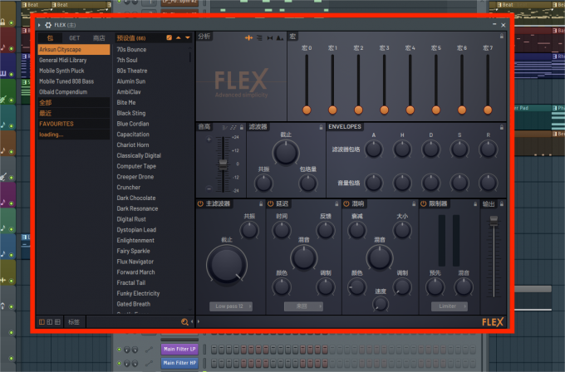The width and height of the screenshot is (565, 372).
Task: Click the pitch fader handle
Action: (x=223, y=164)
